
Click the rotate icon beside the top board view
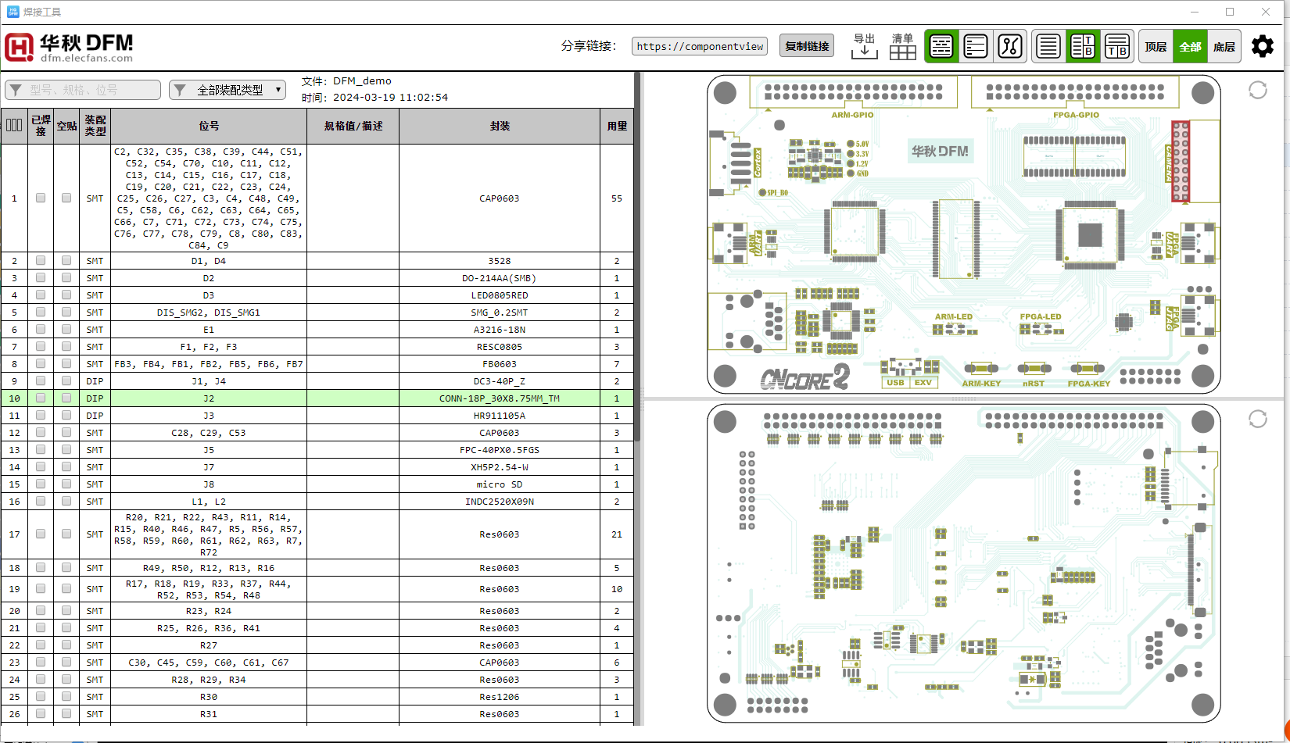1258,91
